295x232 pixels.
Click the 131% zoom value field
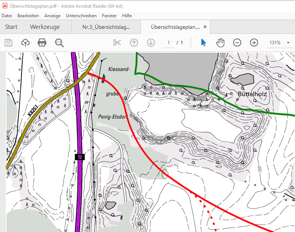coord(275,43)
